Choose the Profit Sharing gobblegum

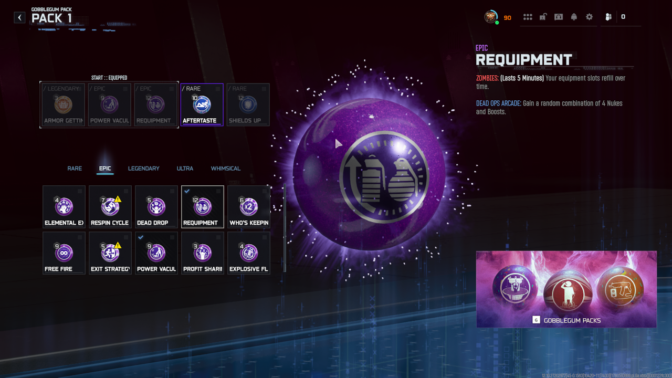[x=203, y=253]
